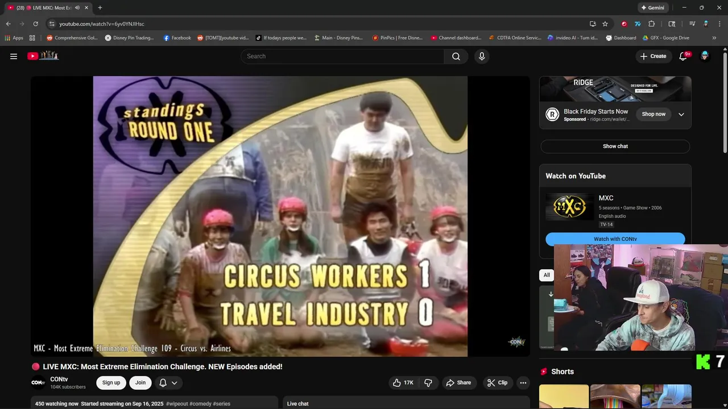
Task: Dislike the video with thumbs down
Action: pos(428,383)
